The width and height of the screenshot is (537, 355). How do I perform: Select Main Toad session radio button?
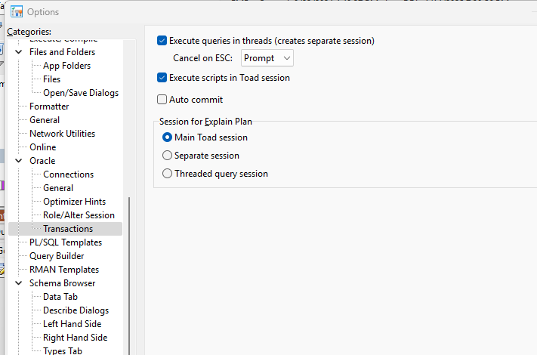coord(167,137)
